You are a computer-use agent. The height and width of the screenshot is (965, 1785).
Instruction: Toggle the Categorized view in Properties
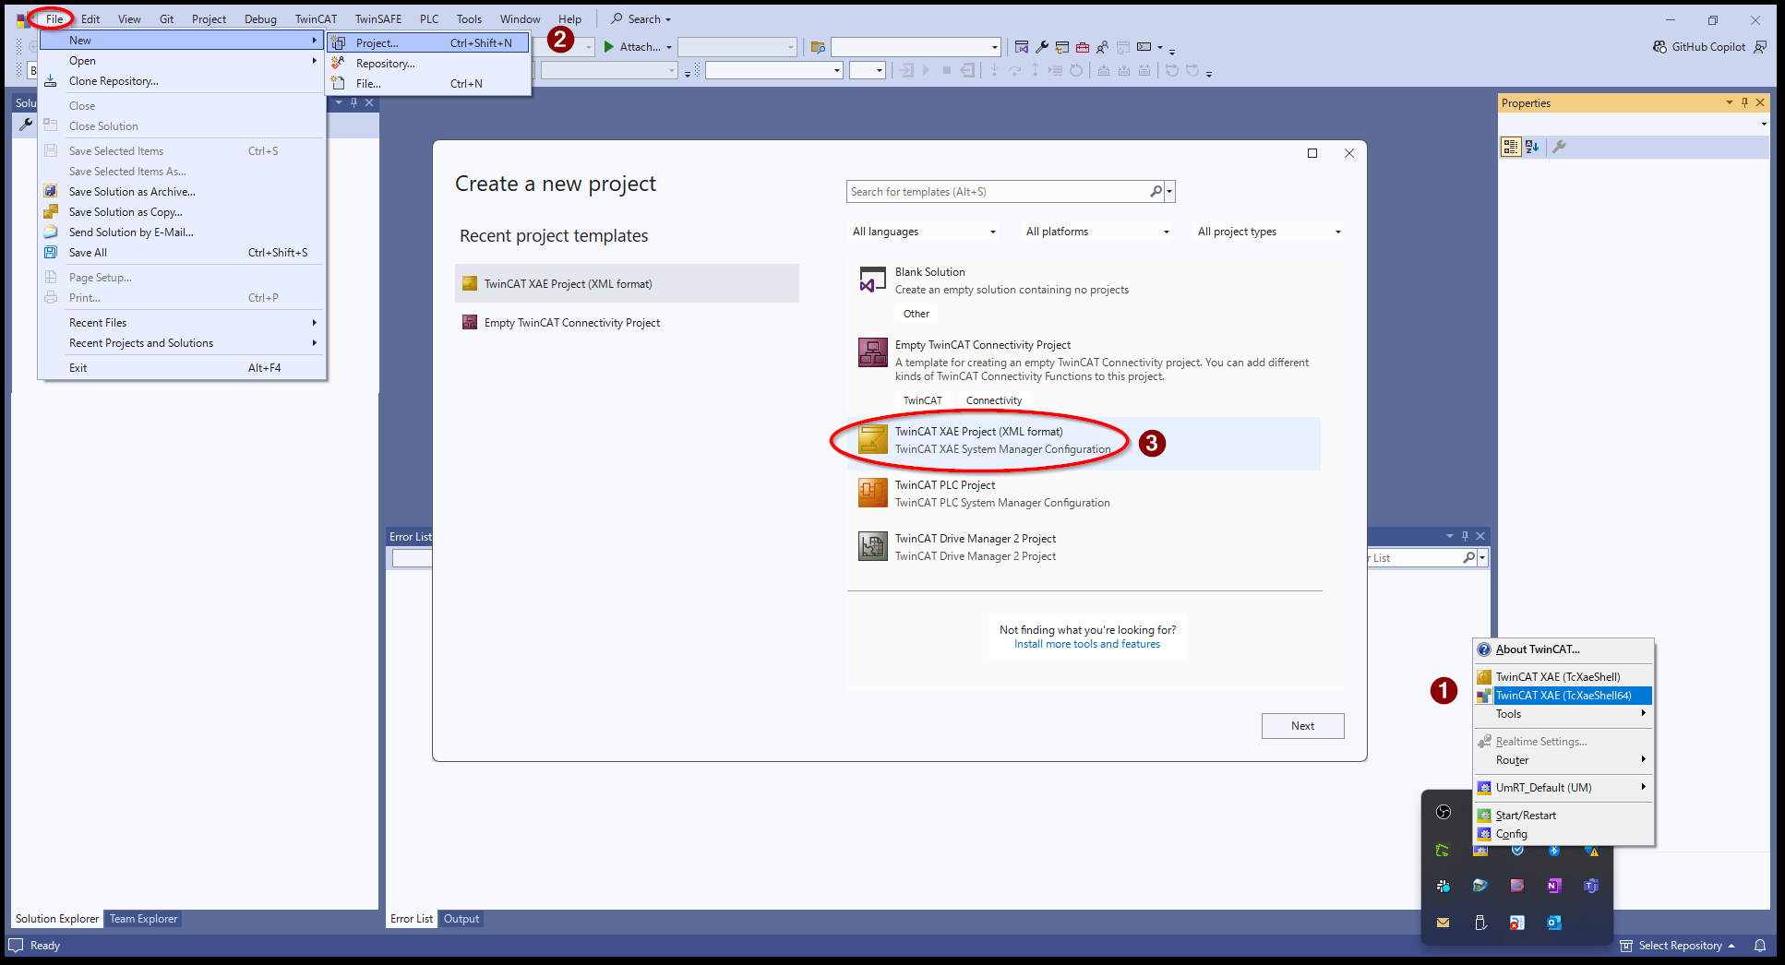click(1511, 147)
